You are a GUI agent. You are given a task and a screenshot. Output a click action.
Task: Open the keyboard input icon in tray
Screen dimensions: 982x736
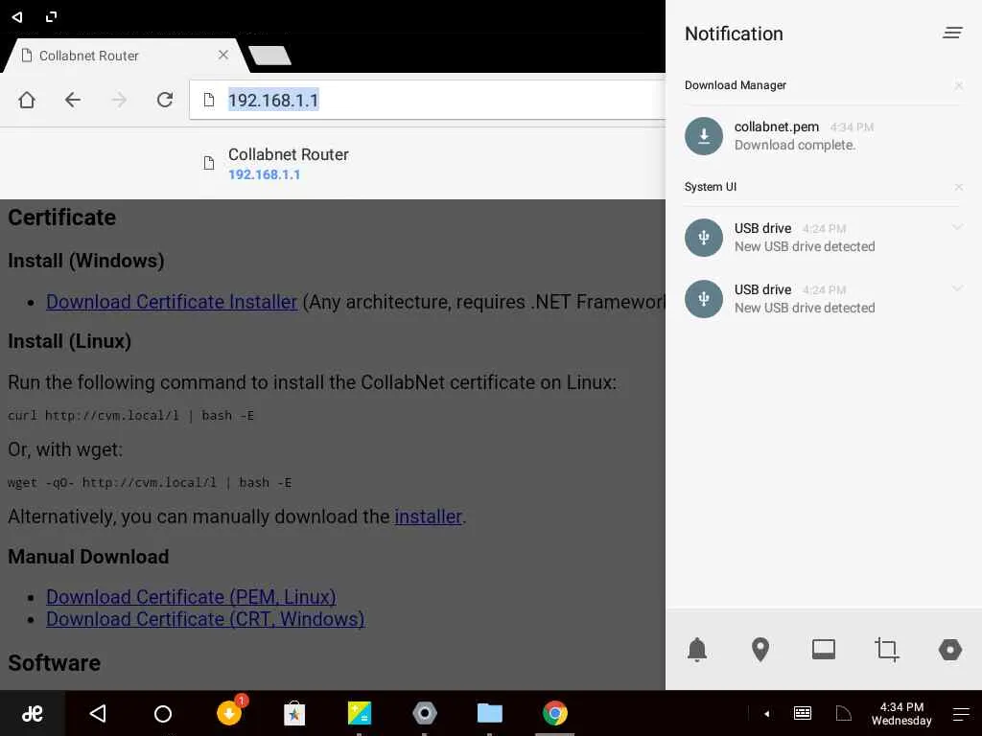[803, 713]
